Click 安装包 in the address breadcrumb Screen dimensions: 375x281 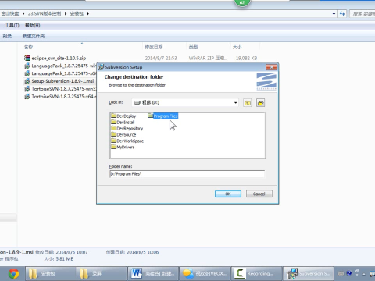[77, 13]
